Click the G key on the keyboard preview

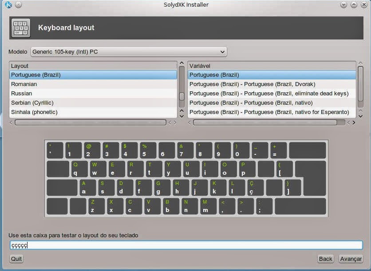click(x=162, y=188)
